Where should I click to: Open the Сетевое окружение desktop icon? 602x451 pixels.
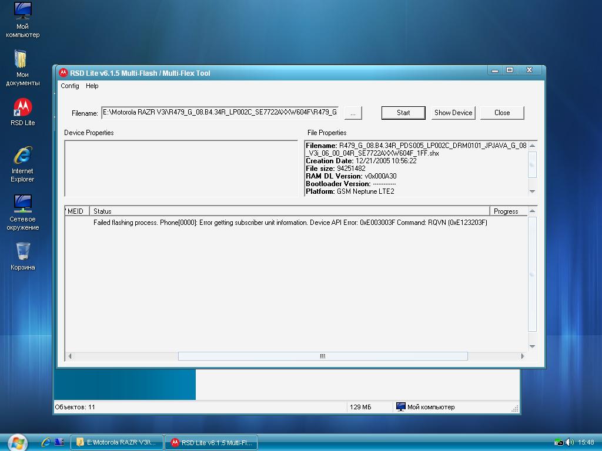(22, 213)
